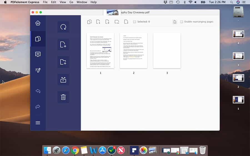Viewport: 250px width, 156px height.
Task: Open the View menu
Action: [63, 2]
